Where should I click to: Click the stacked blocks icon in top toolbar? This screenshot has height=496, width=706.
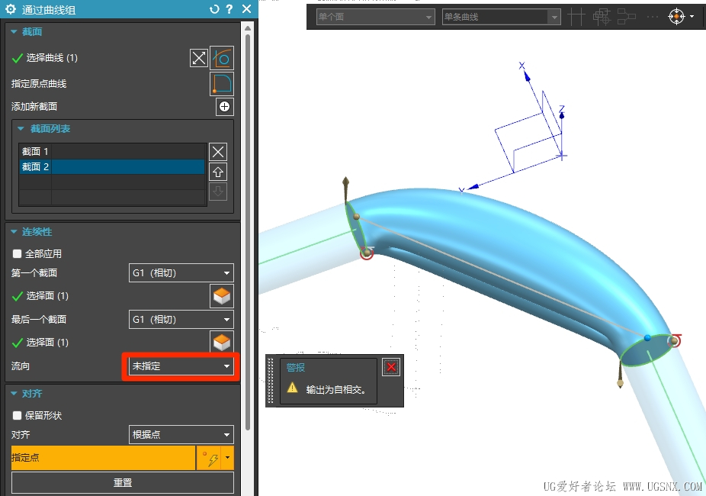click(x=602, y=17)
